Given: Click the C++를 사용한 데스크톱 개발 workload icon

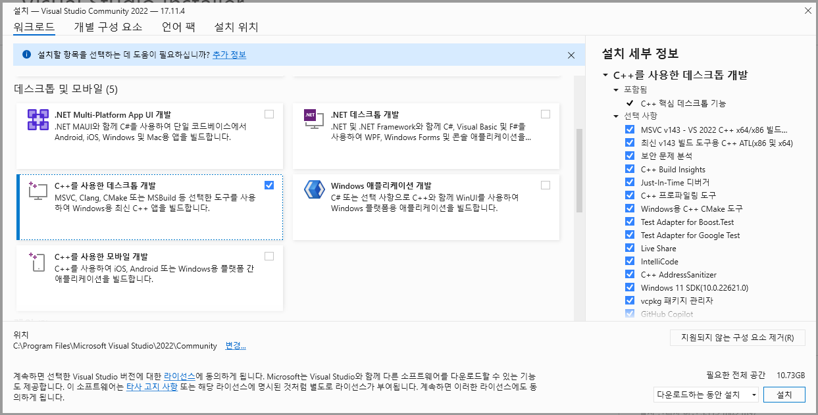Looking at the screenshot, I should pos(38,191).
